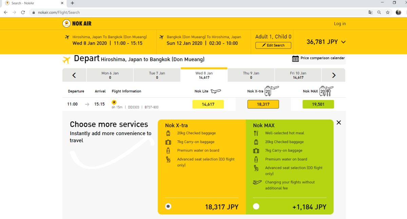The height and width of the screenshot is (219, 407).
Task: Click Price comparison calendar link
Action: 323,58
